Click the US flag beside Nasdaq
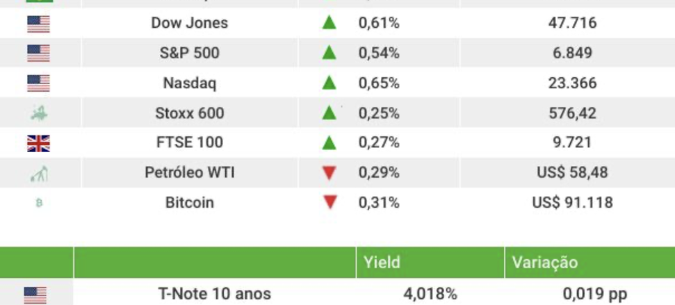 (38, 83)
